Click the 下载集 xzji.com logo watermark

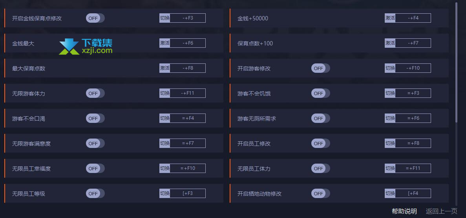click(x=86, y=47)
